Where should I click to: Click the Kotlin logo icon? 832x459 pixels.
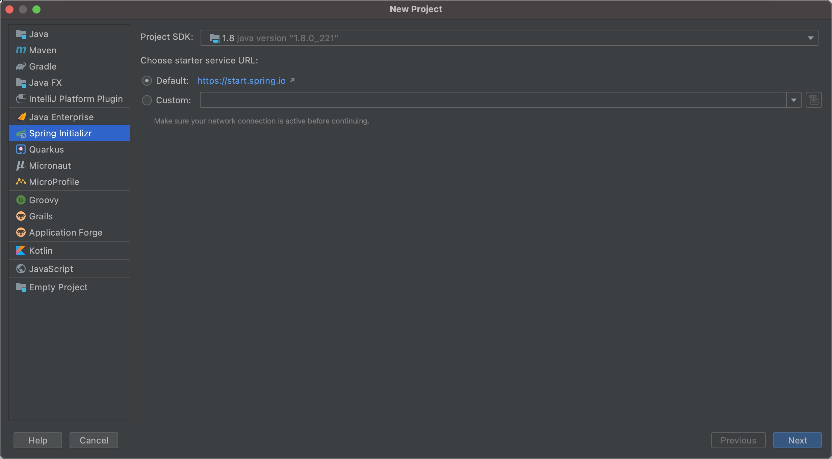click(21, 251)
